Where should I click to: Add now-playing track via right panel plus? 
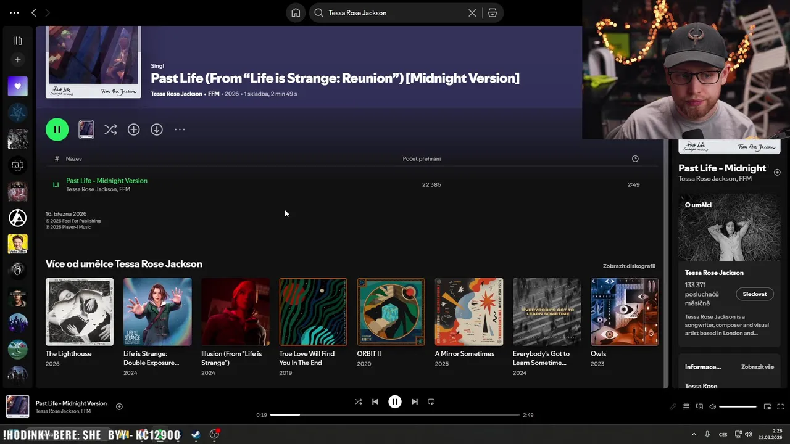[777, 172]
